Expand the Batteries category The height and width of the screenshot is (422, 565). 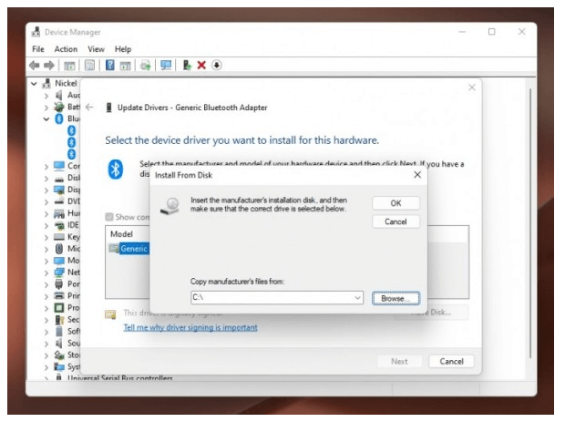tap(46, 108)
